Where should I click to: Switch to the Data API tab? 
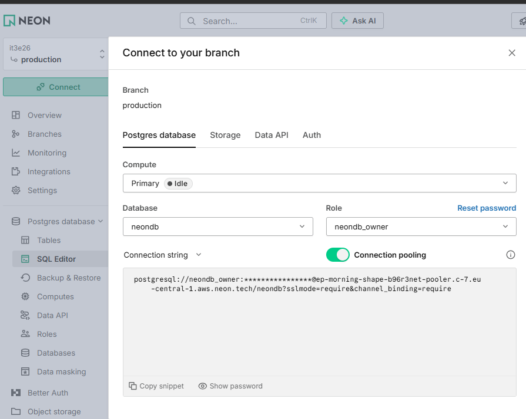coord(272,135)
